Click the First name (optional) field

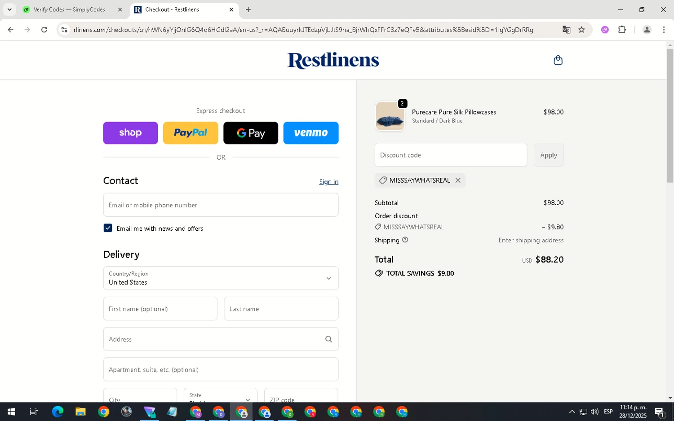tap(160, 309)
